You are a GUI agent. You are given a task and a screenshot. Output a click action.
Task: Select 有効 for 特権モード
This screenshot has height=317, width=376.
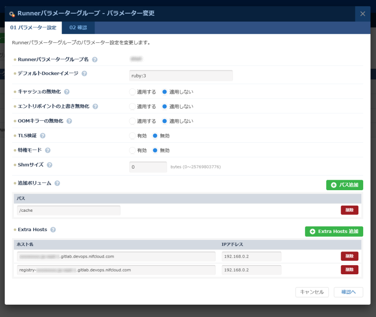pyautogui.click(x=132, y=150)
